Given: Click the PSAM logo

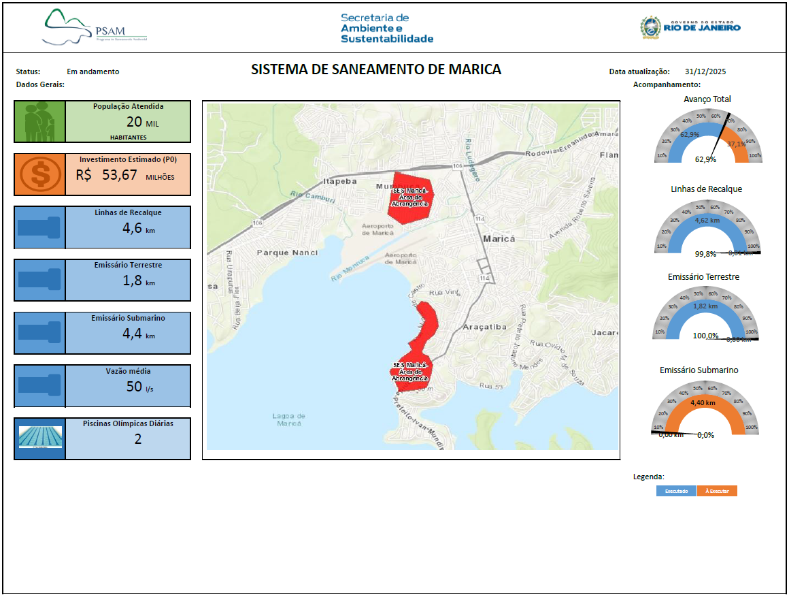Looking at the screenshot, I should tap(94, 28).
